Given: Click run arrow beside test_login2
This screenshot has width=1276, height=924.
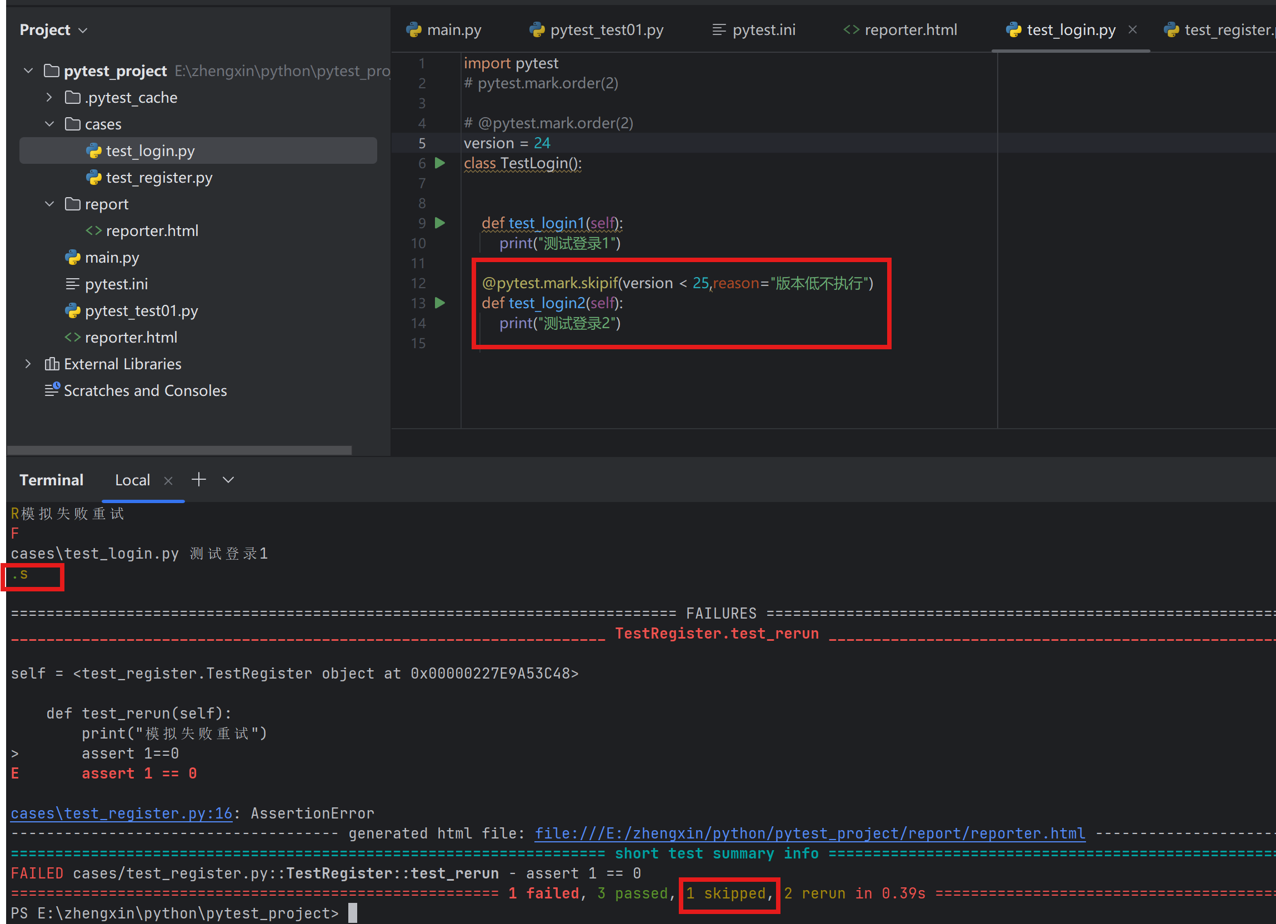Looking at the screenshot, I should tap(440, 303).
